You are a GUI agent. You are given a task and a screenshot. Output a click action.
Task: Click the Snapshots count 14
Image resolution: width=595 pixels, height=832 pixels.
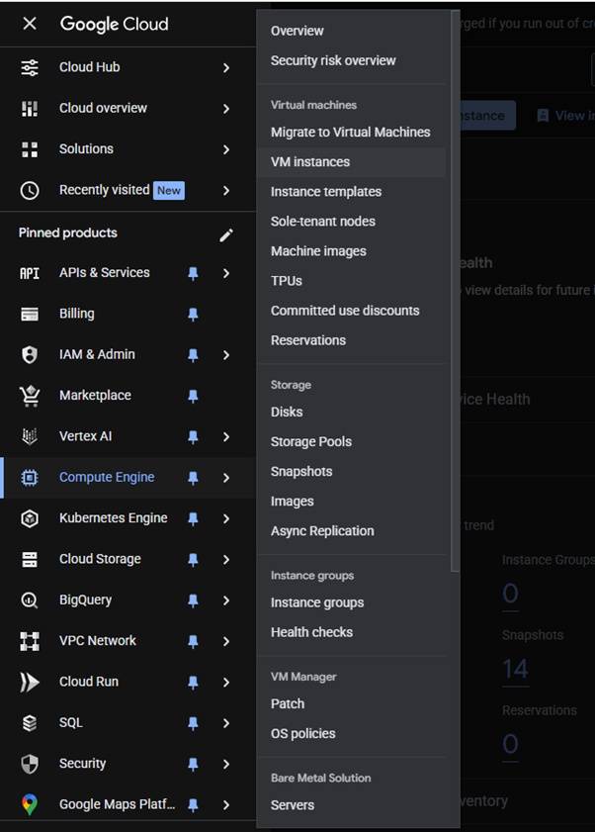point(515,669)
